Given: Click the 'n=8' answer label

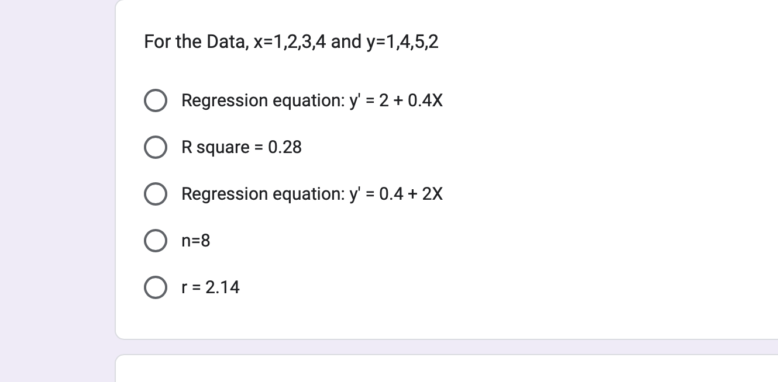Looking at the screenshot, I should pos(195,241).
